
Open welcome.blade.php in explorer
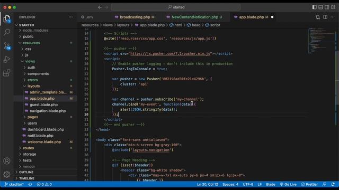tap(46, 142)
